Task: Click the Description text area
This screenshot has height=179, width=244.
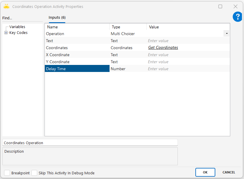Action: 90,156
